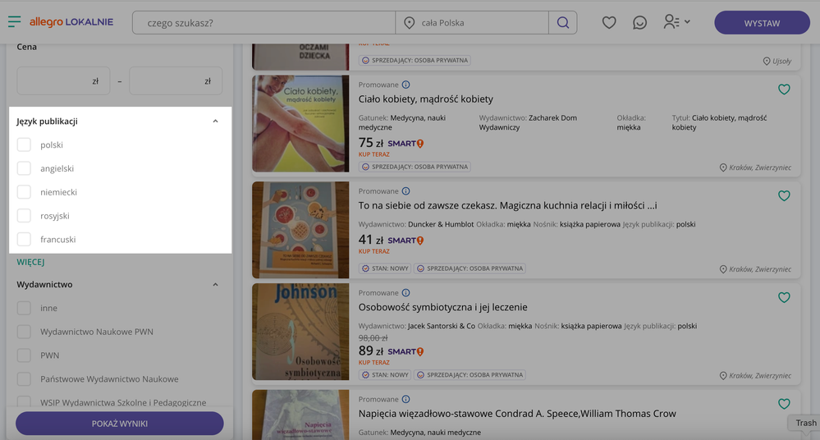Click the czego szukasz search field
The height and width of the screenshot is (440, 820).
click(x=264, y=23)
